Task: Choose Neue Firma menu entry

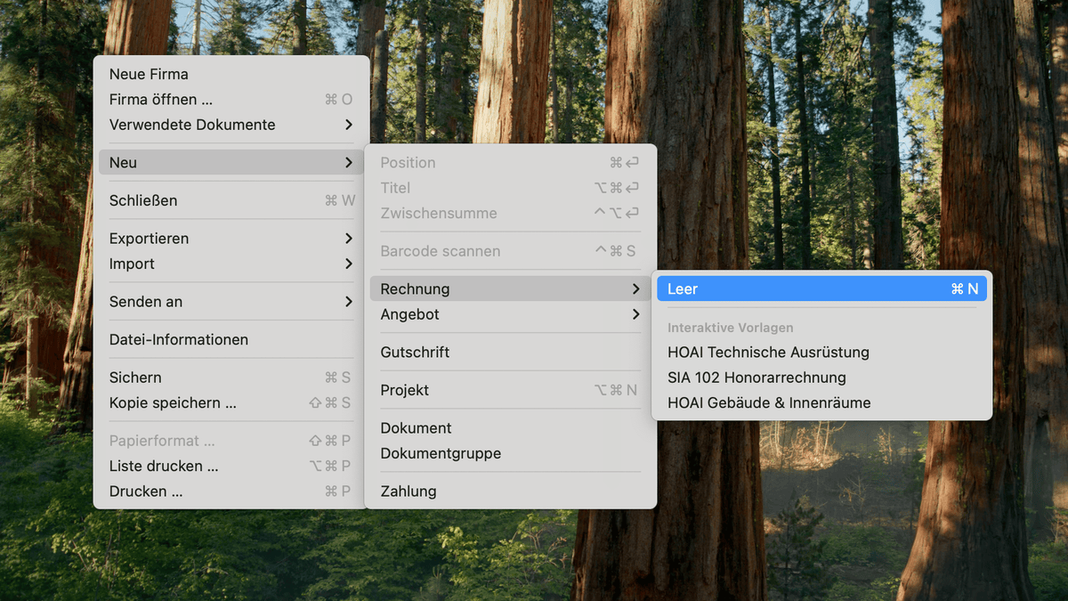Action: point(231,74)
